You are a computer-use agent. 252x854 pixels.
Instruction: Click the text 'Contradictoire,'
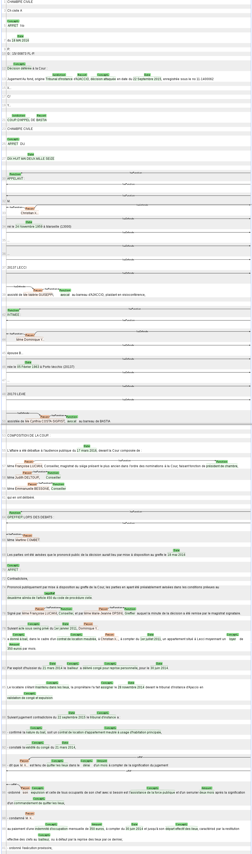(18, 579)
